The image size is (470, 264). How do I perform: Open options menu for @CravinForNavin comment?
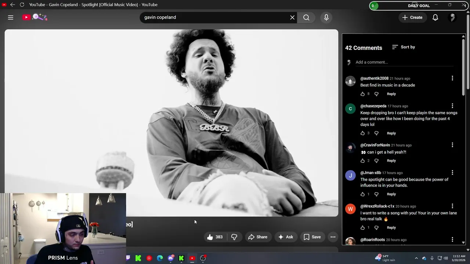[452, 145]
